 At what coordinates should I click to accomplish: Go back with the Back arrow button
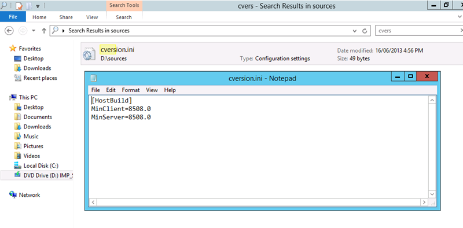tap(9, 31)
